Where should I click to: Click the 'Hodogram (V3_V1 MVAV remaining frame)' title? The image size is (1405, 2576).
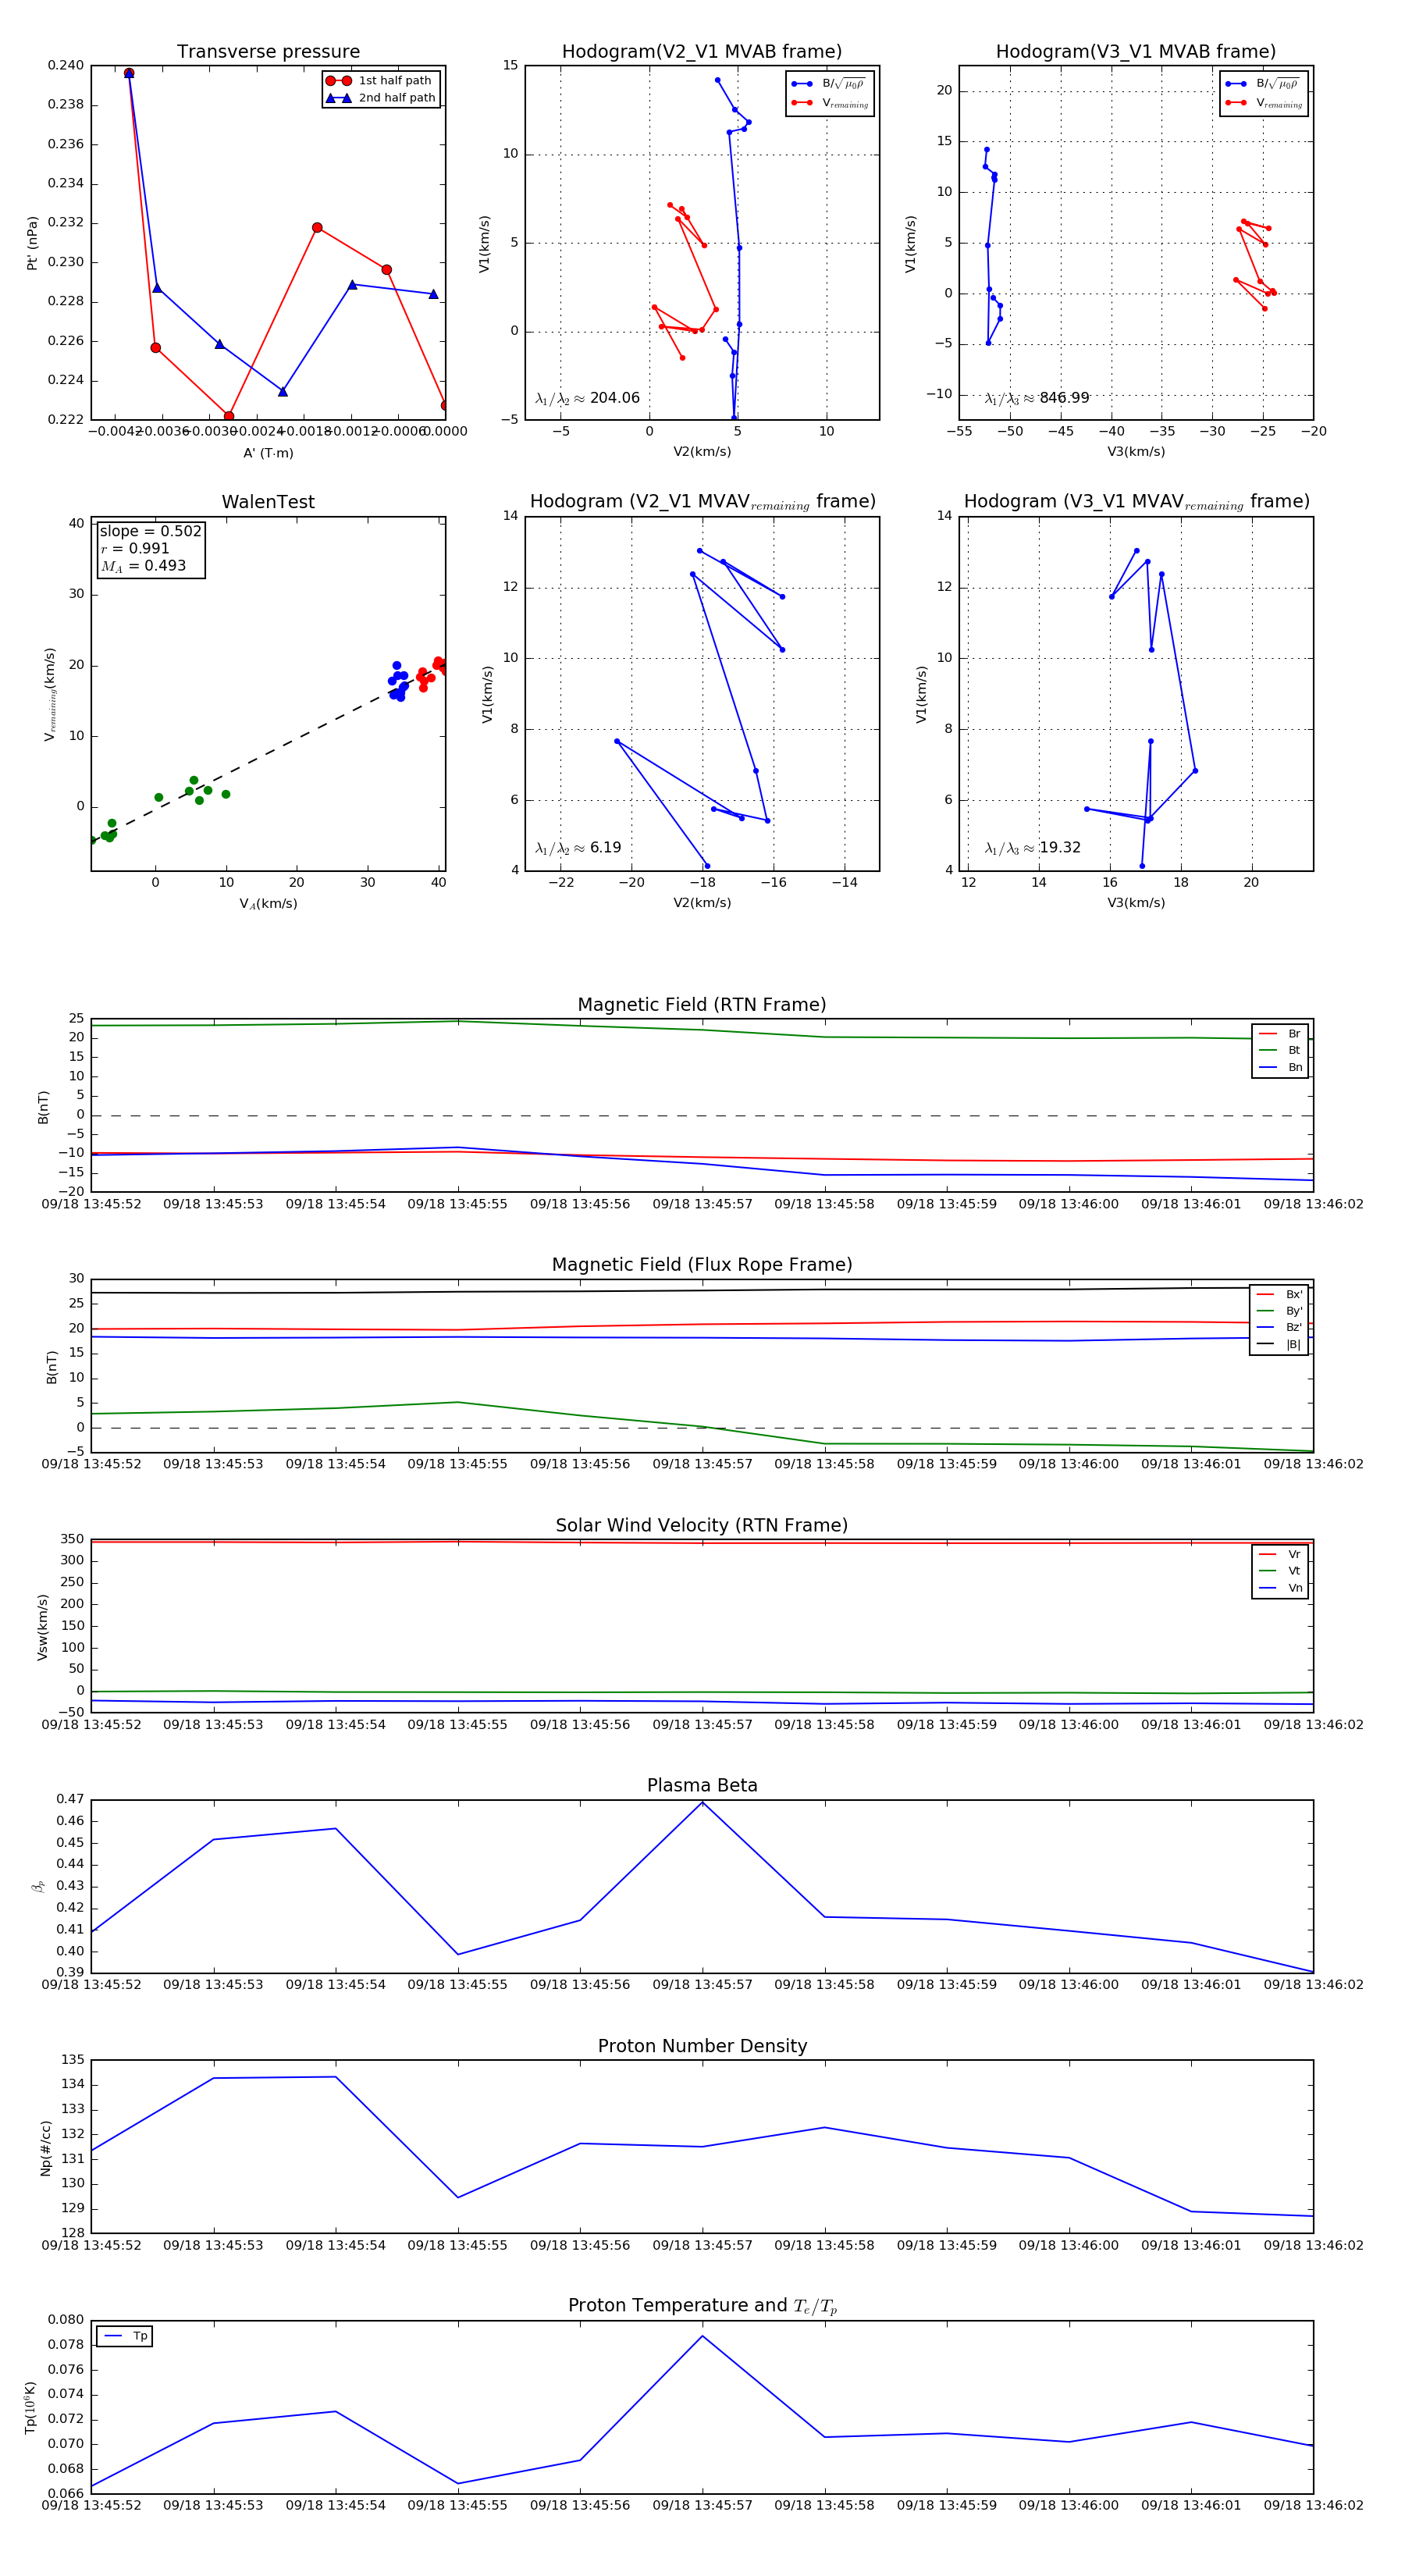[x=1136, y=502]
